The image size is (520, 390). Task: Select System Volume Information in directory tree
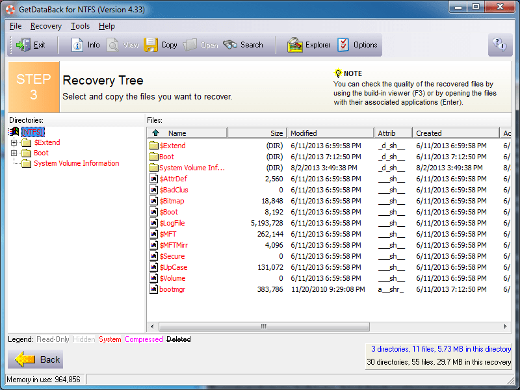click(x=76, y=163)
